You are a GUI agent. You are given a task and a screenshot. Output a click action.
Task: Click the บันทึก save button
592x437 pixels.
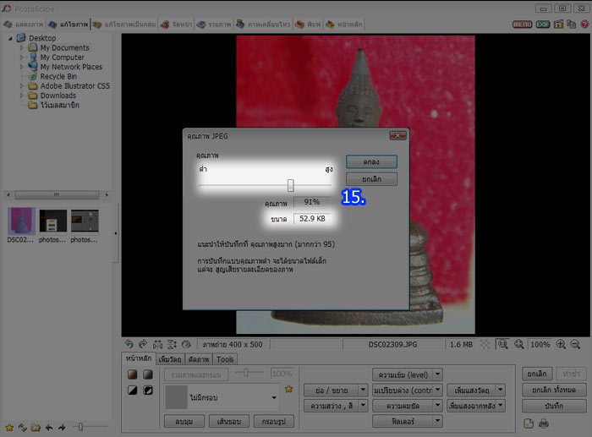pyautogui.click(x=554, y=406)
